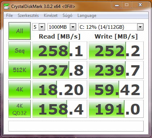Screen dimensions: 152x138
Task: Minimize the CrystalDiskMark window
Action: tap(117, 5)
